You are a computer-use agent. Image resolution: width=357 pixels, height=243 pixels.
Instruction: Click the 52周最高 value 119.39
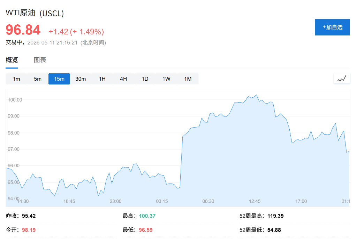[275, 216]
